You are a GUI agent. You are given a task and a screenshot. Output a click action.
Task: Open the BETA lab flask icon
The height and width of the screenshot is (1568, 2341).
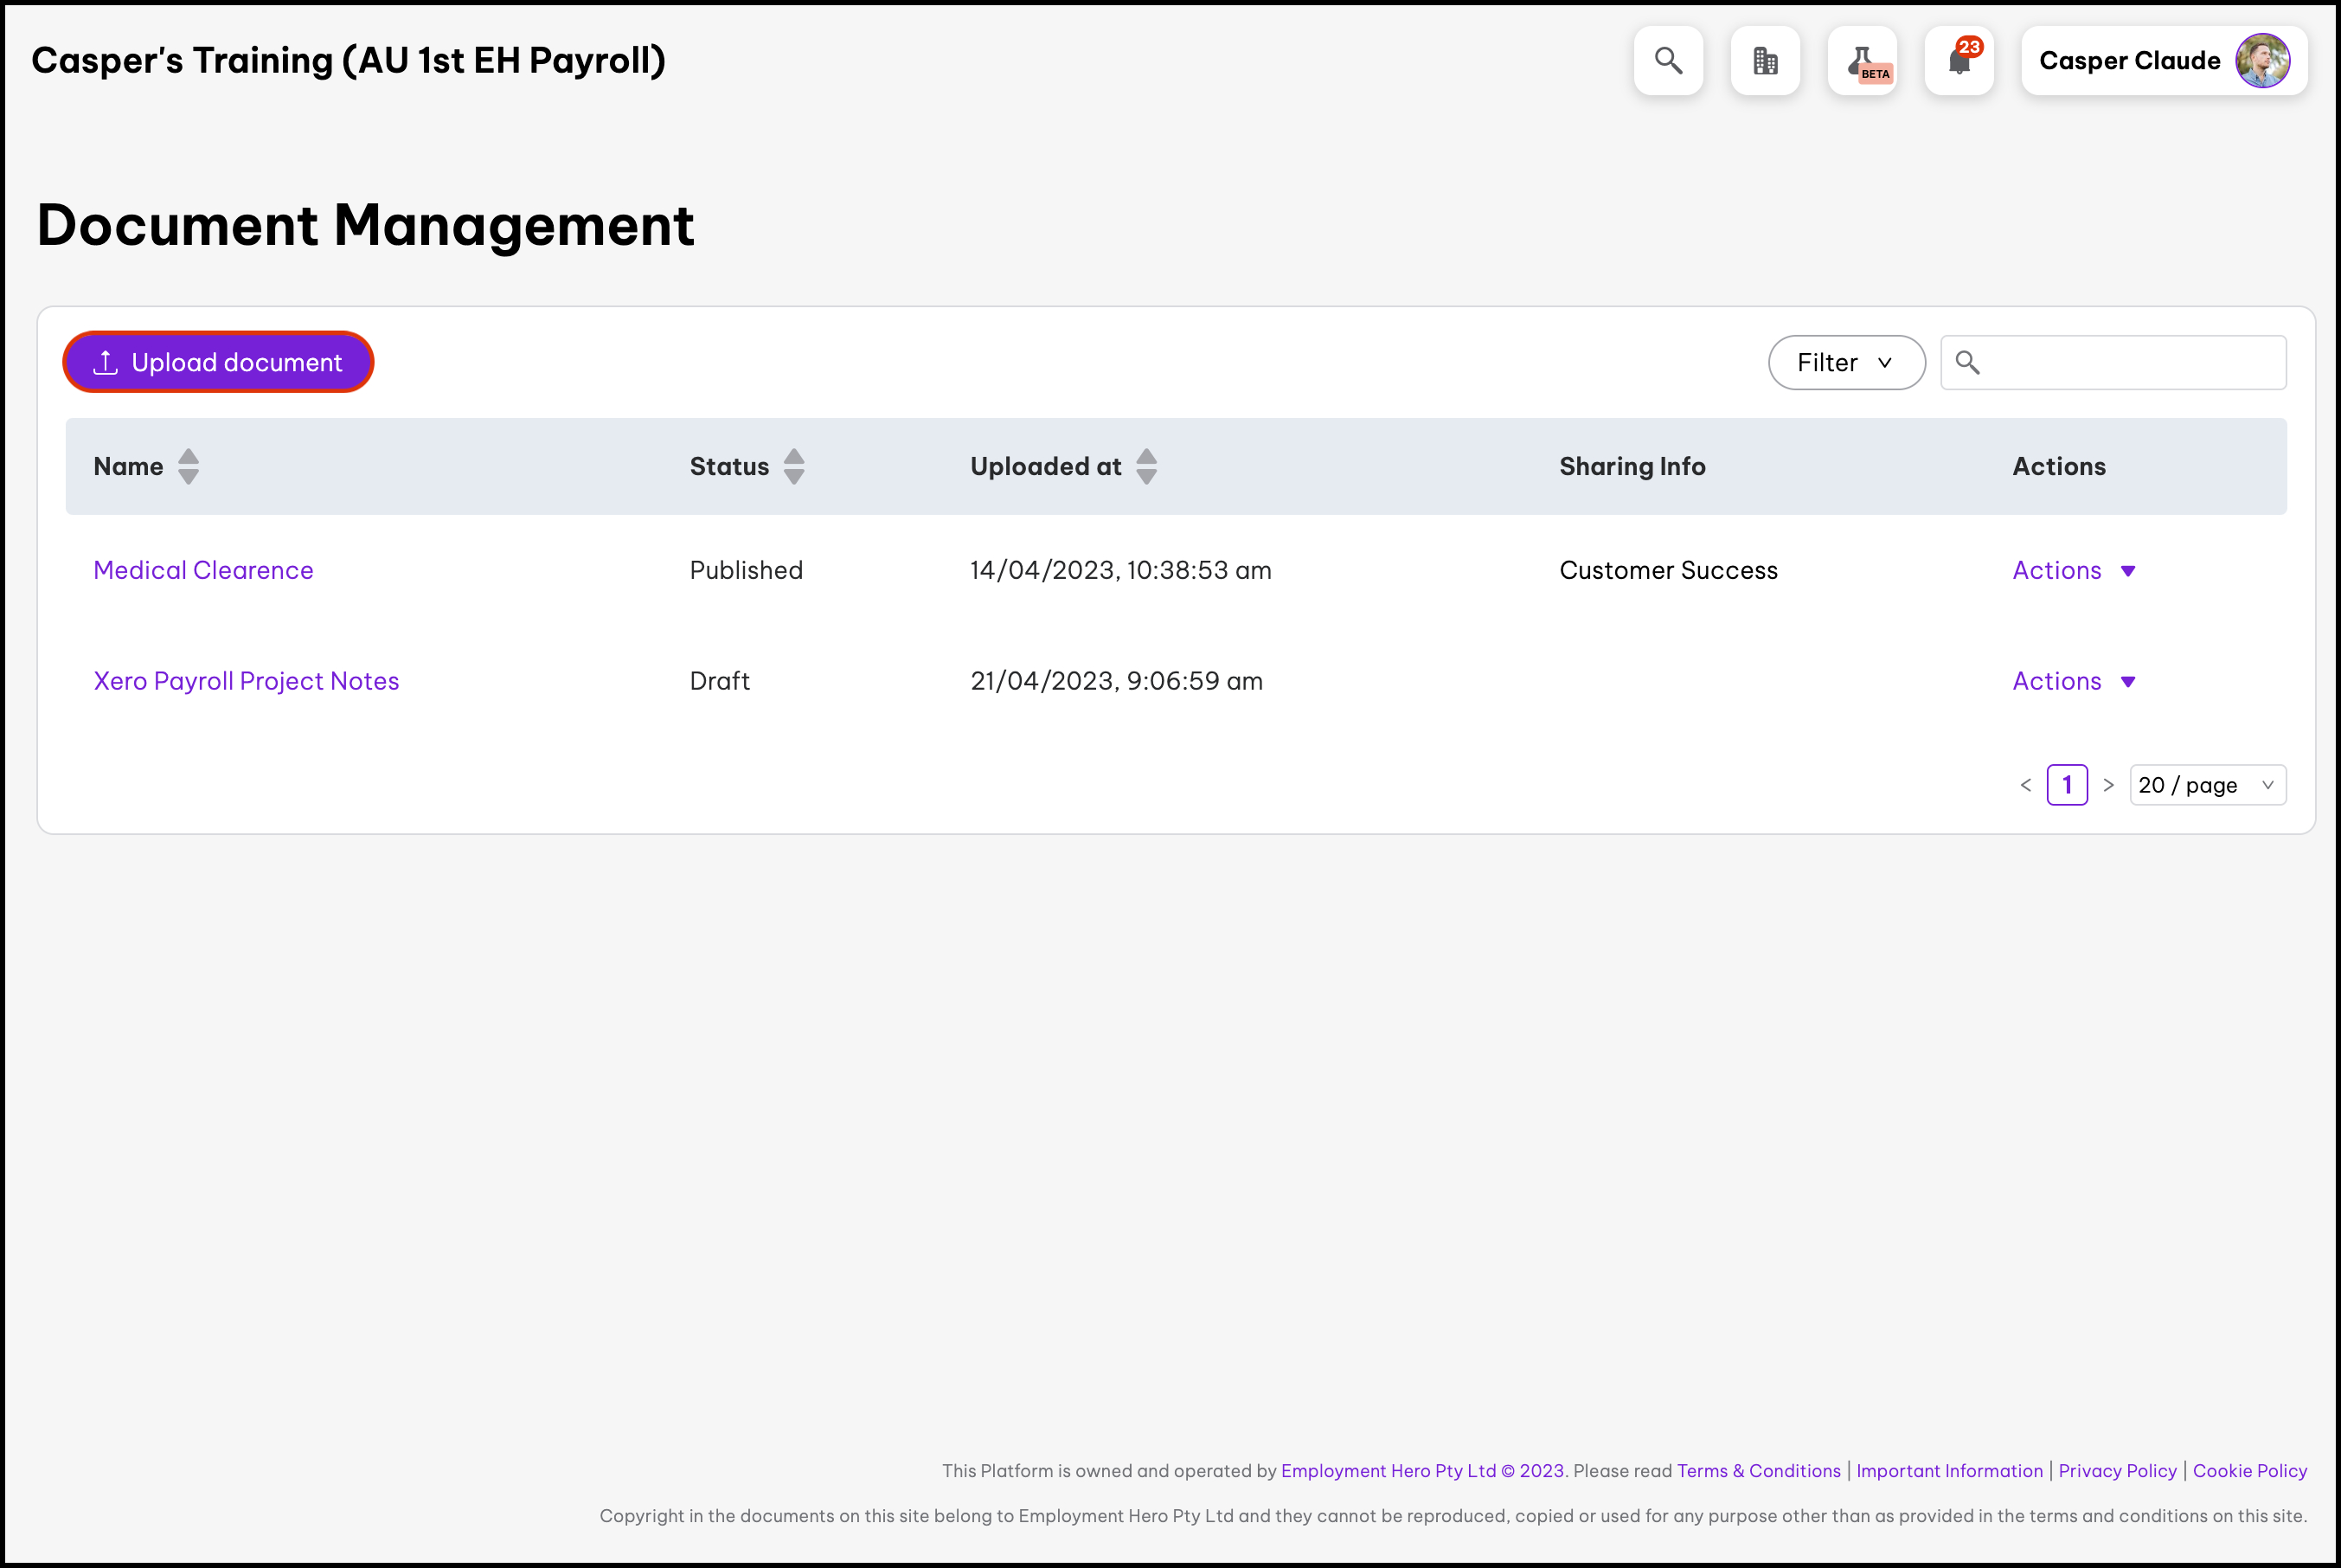(1861, 61)
